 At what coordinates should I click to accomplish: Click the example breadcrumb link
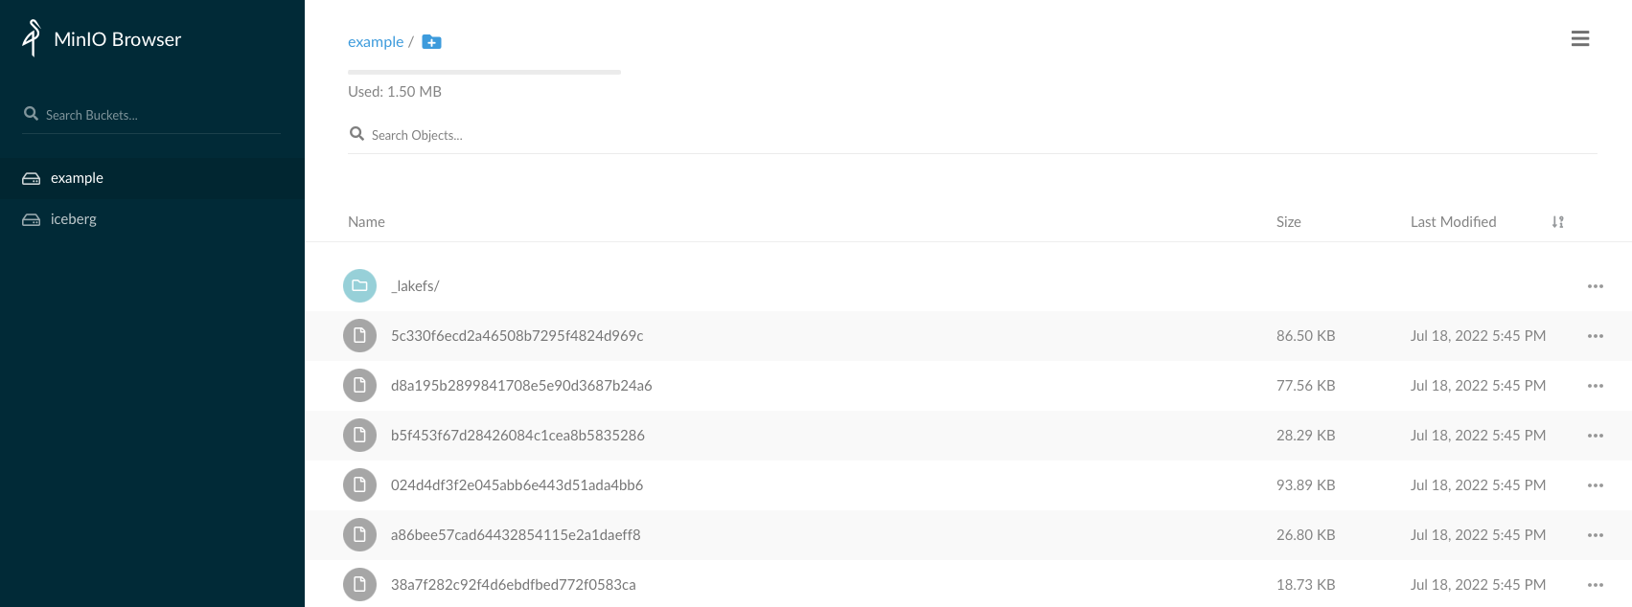[x=375, y=42]
